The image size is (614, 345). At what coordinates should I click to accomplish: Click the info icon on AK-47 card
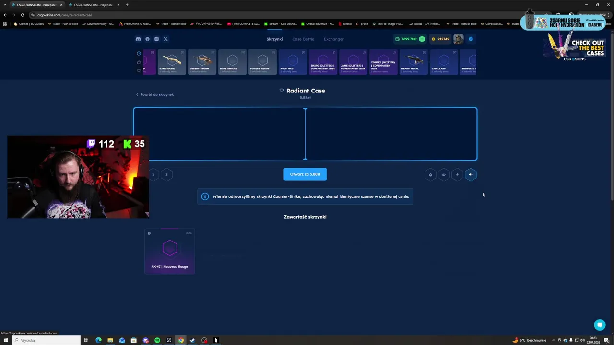coord(149,233)
